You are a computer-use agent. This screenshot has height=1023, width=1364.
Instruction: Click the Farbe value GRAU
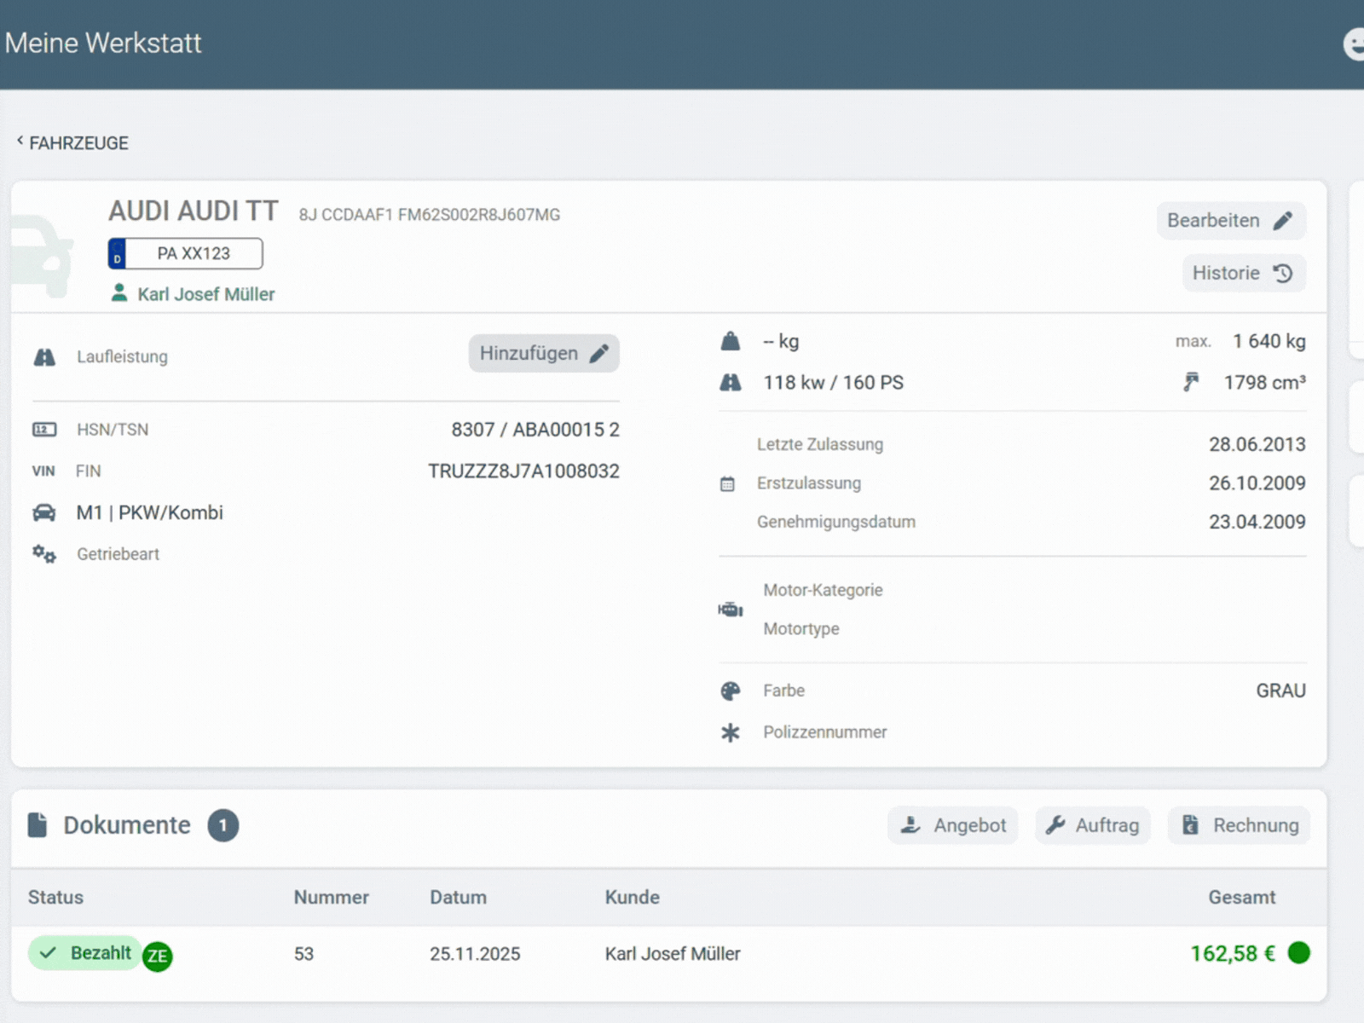coord(1280,691)
